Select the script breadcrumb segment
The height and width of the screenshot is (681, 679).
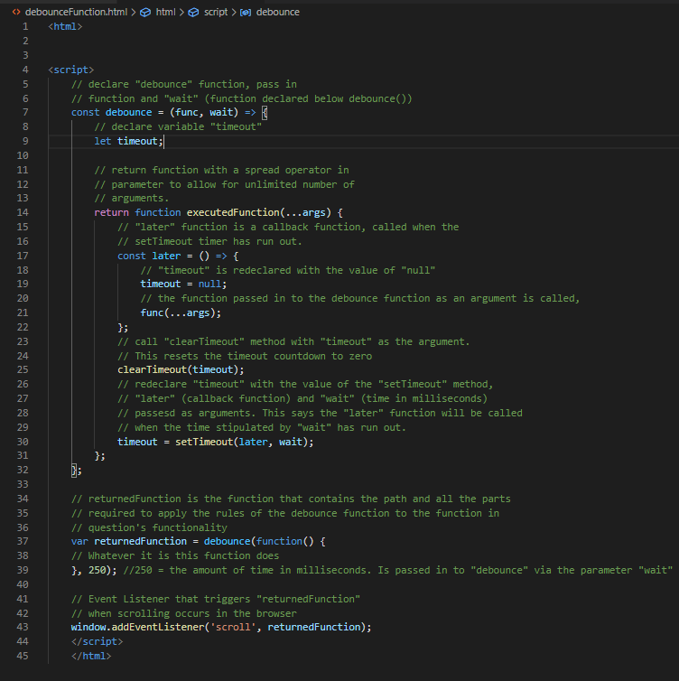pyautogui.click(x=216, y=12)
